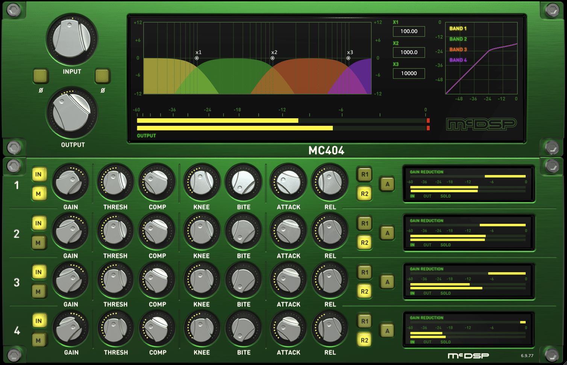The width and height of the screenshot is (567, 365).
Task: Select BAND 1 in the curve legend
Action: click(x=458, y=29)
